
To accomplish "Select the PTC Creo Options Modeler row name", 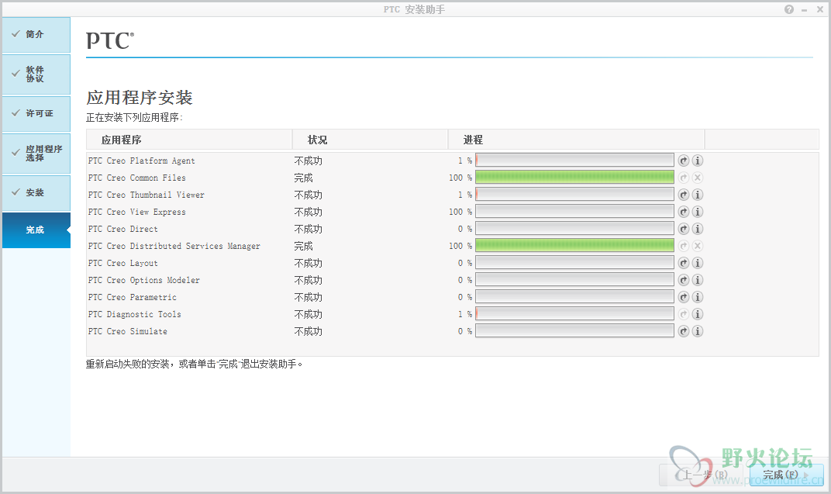I will [143, 280].
